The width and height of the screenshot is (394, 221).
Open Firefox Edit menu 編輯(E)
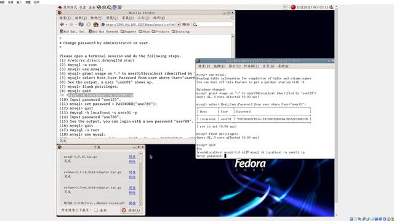[81, 18]
